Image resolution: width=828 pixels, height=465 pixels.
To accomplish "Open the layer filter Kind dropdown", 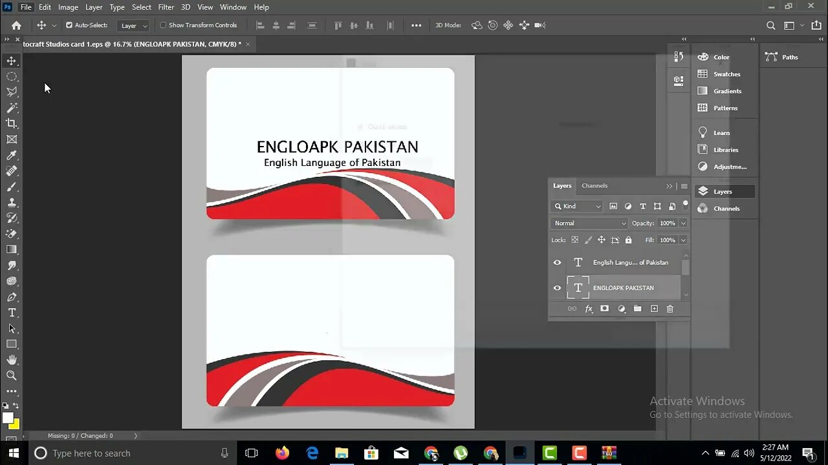I will [577, 206].
